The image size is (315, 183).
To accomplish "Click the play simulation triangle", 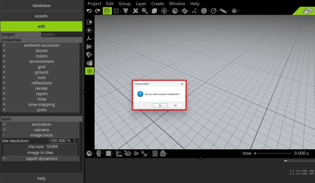I will point(136,153).
